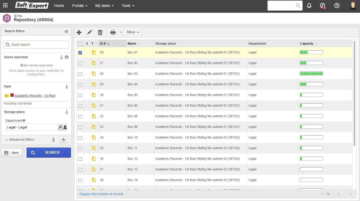Open the edit pencil tool
Viewport: 360px width, 201px height.
(90, 32)
